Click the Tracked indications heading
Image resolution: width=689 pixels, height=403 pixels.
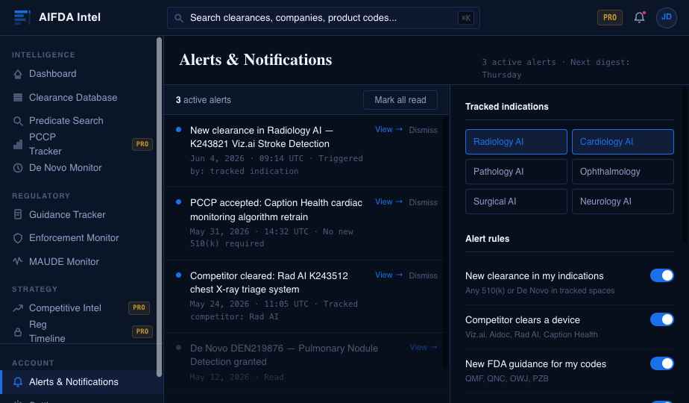tap(506, 107)
